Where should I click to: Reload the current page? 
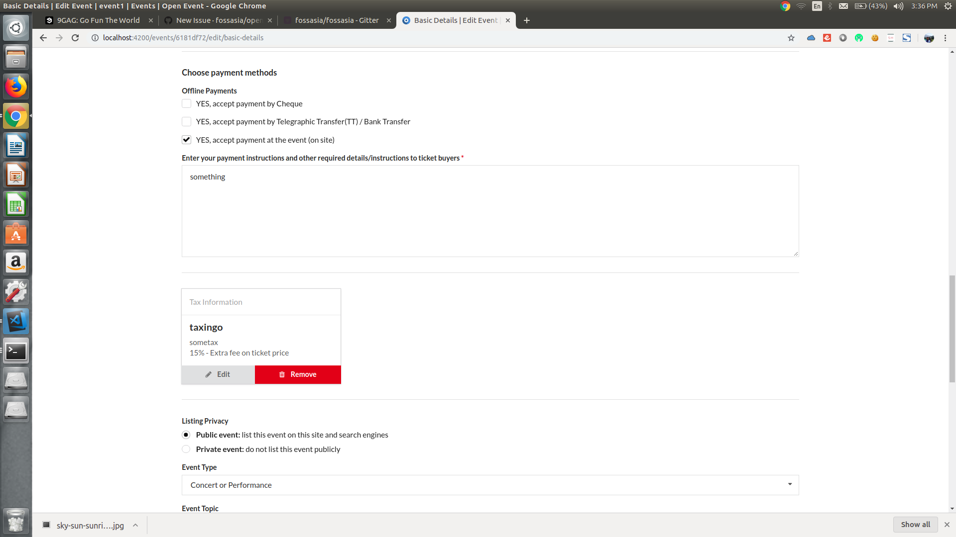75,38
